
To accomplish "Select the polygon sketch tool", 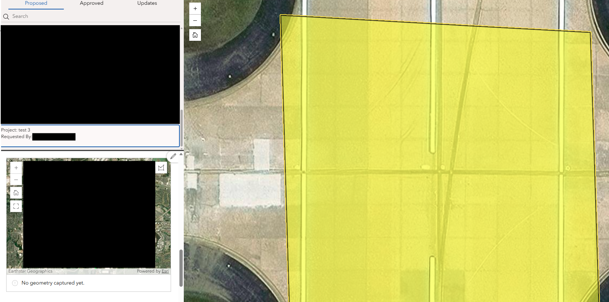I will (x=161, y=168).
